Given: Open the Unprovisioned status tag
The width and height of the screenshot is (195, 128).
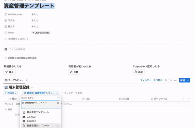Looking at the screenshot, I should 41,33.
